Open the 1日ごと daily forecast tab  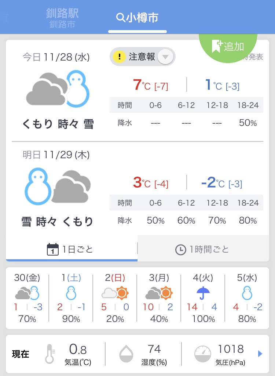tap(71, 249)
